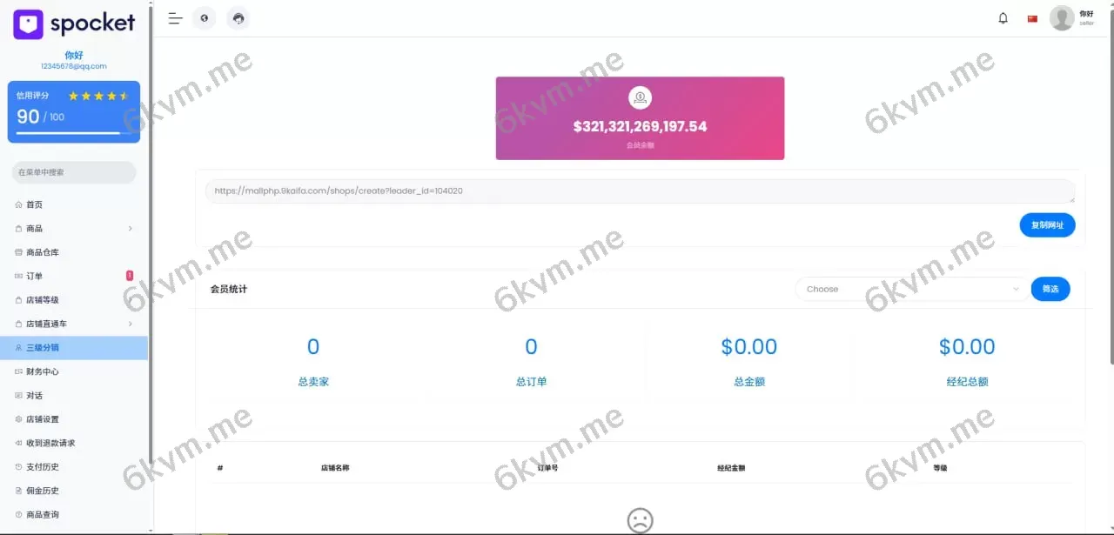Open the notification bell

[x=1003, y=17]
